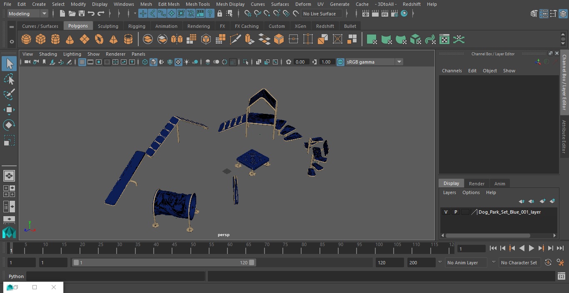The width and height of the screenshot is (569, 293).
Task: Click the Python command line input
Action: 115,276
